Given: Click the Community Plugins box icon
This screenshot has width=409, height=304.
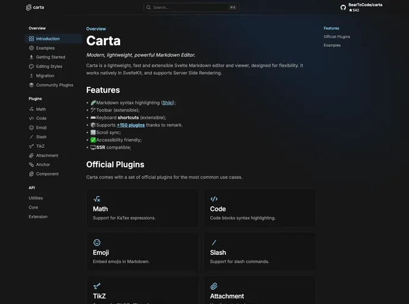Looking at the screenshot, I should coord(32,85).
